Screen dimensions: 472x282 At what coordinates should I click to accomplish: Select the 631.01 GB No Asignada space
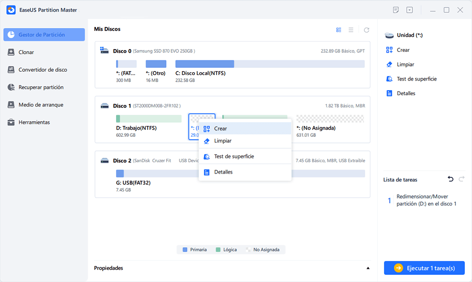click(x=330, y=119)
